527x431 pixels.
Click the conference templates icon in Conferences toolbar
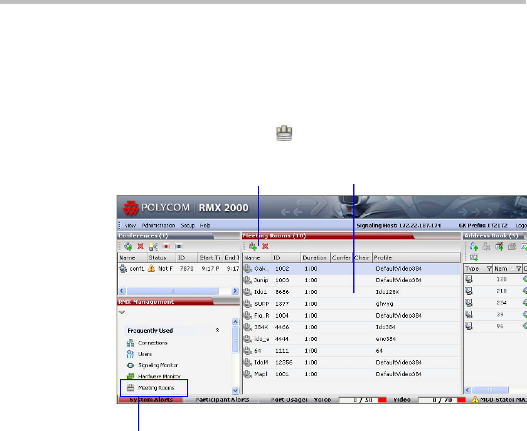pos(153,246)
